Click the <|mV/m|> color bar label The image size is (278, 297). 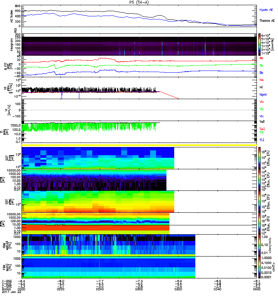[x=270, y=245]
